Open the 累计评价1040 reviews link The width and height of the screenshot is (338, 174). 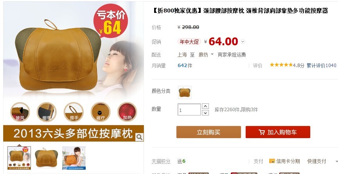coord(322,66)
